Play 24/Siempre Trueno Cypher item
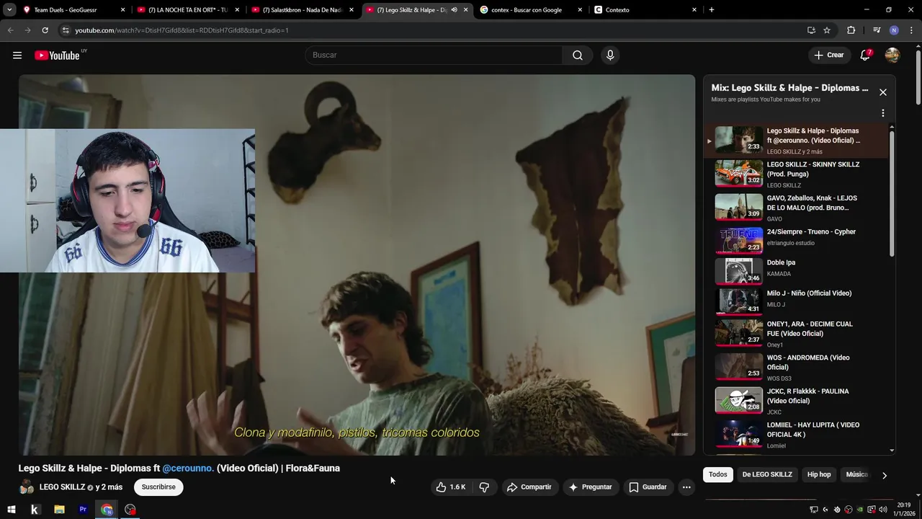Screen dimensions: 922x519 (x=795, y=240)
